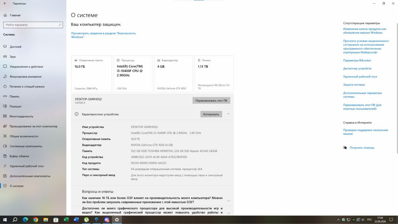Switch to Settings gear in taskbar

pyautogui.click(x=117, y=220)
